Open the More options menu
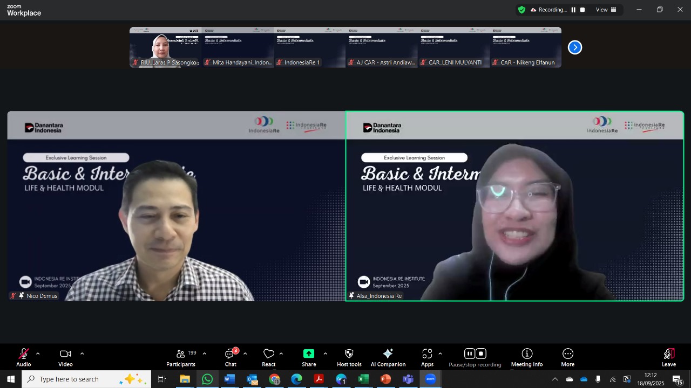 567,357
